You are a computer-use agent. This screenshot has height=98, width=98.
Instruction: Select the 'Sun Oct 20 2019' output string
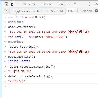[x=49, y=52]
